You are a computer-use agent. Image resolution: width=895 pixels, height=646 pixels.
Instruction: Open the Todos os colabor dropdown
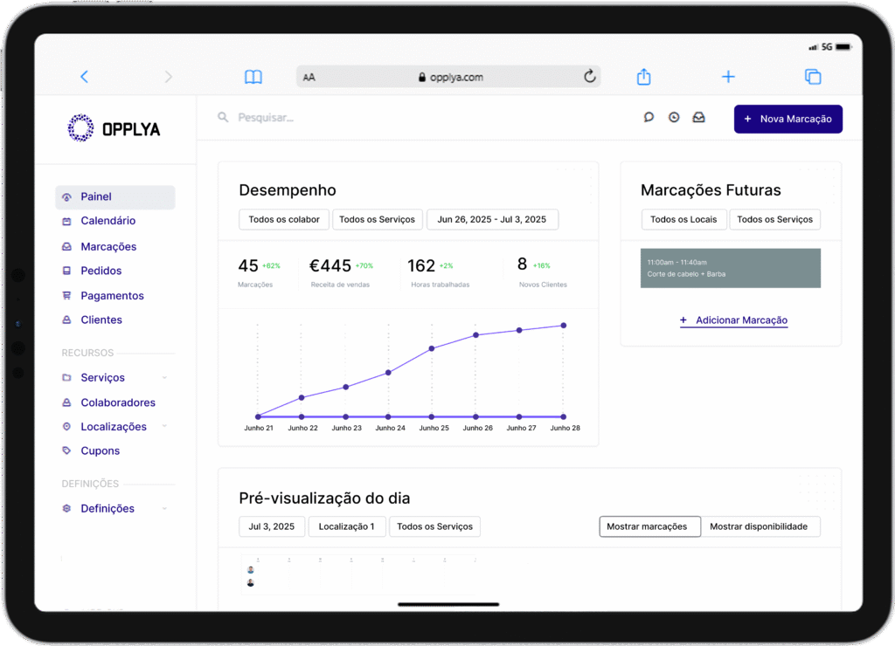(x=284, y=219)
